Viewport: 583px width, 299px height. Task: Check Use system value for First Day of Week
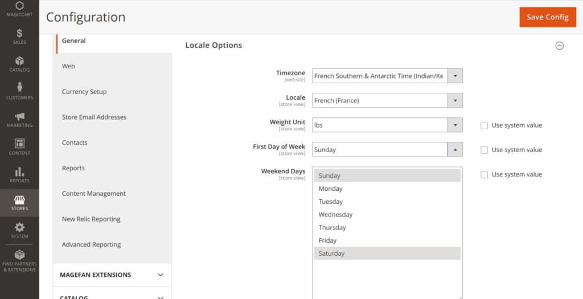485,150
